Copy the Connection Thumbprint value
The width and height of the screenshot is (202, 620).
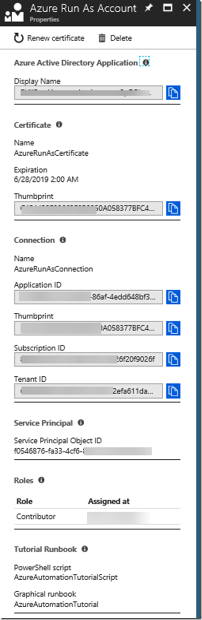(173, 328)
